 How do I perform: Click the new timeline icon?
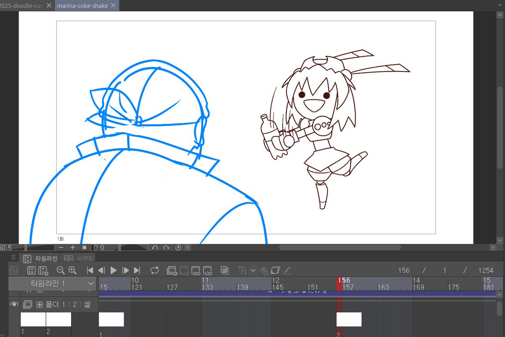[32, 271]
